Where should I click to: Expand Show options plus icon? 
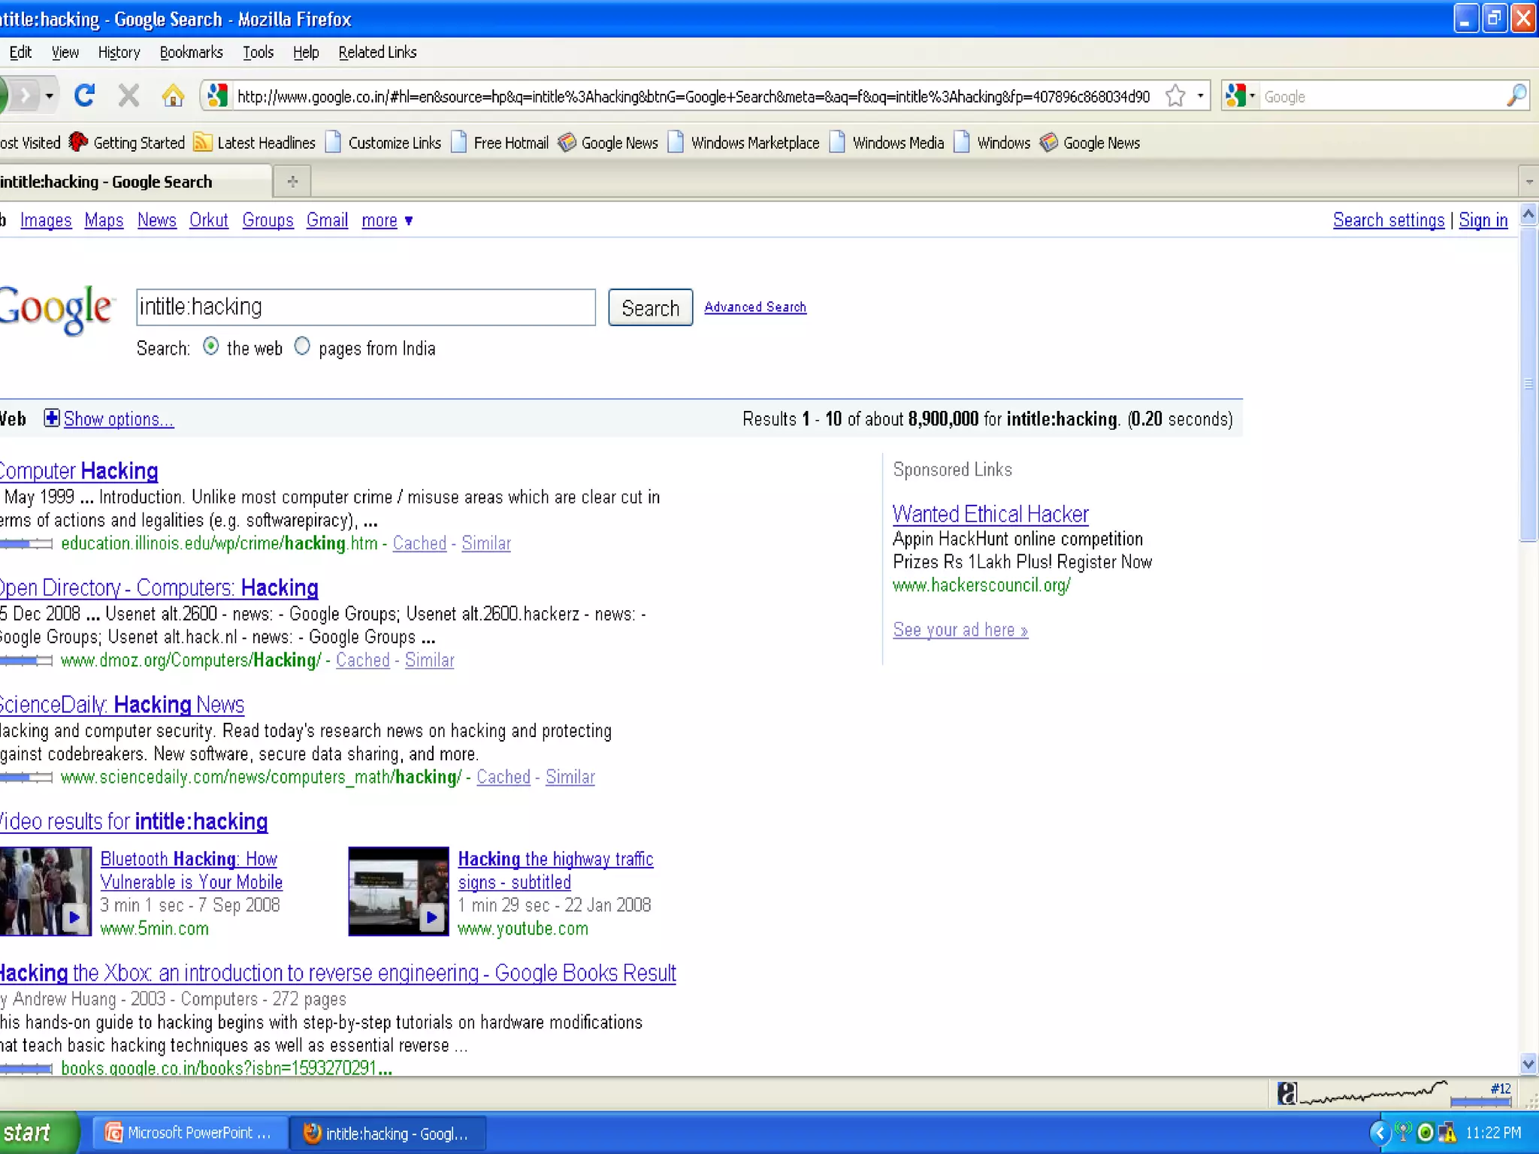(51, 418)
